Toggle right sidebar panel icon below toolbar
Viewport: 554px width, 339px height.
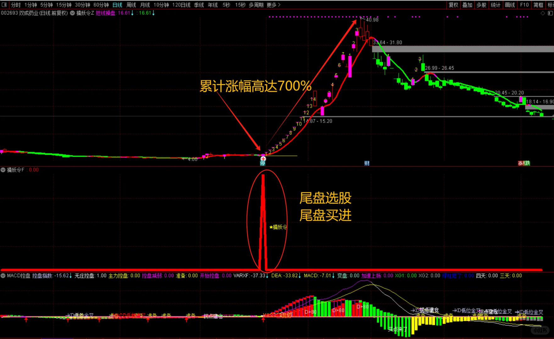(x=550, y=13)
